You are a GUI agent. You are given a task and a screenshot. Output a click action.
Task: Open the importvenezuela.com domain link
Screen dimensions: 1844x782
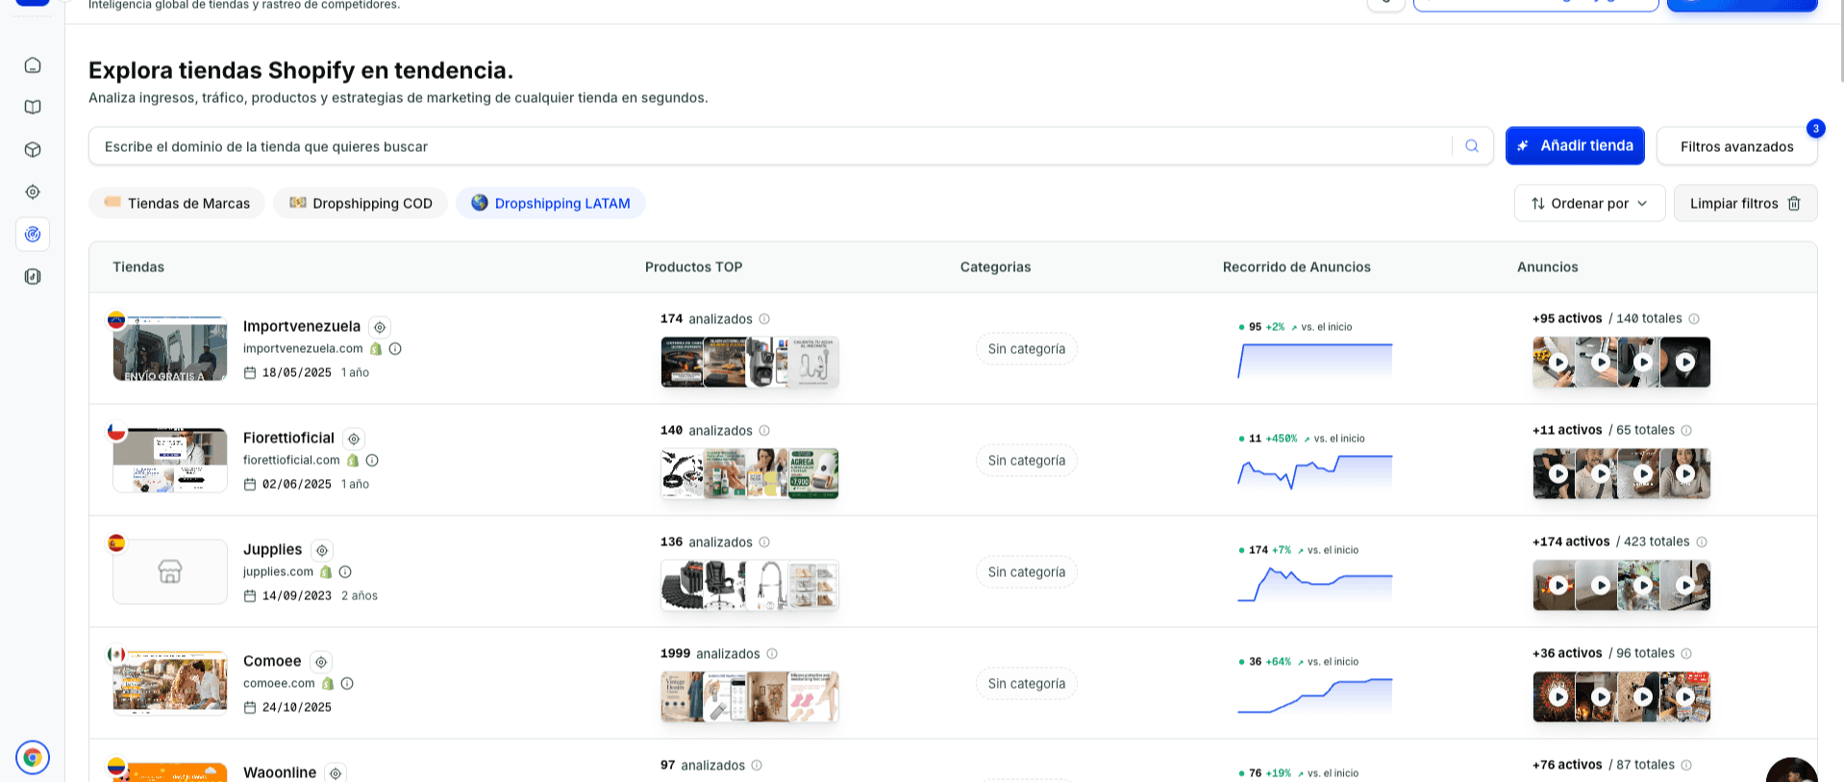[x=303, y=349]
